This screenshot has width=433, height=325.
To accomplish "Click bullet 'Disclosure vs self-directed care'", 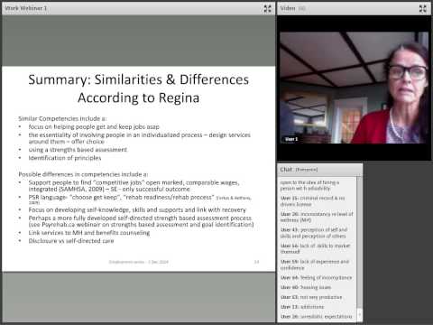I will click(x=71, y=241).
